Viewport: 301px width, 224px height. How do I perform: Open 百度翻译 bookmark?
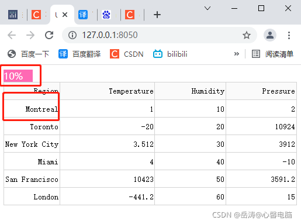pyautogui.click(x=79, y=54)
